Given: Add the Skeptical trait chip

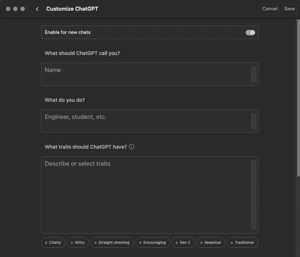Looking at the screenshot, I should pos(210,242).
